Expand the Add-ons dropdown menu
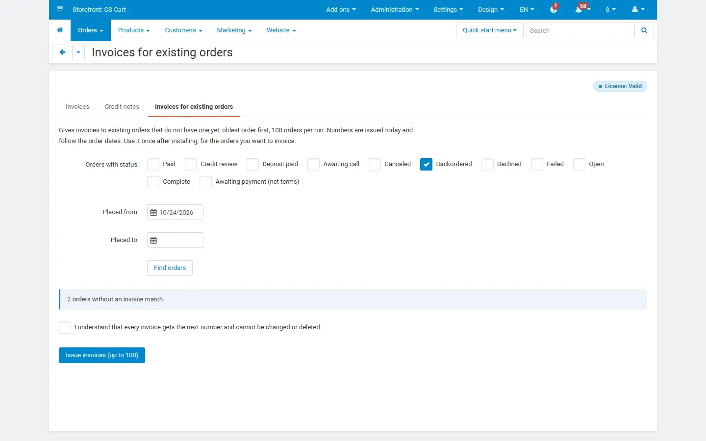706x441 pixels. tap(341, 9)
